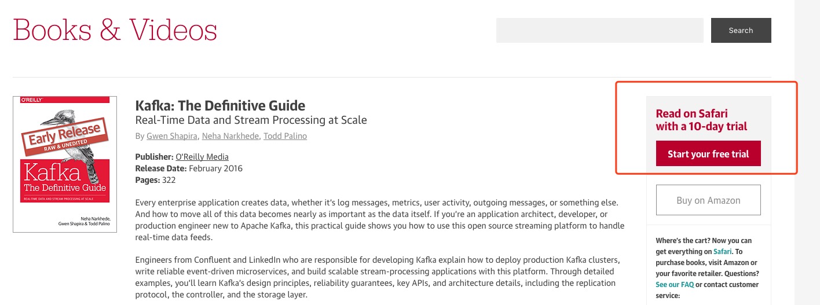Screen dimensions: 820x305
Task: Click the Real-Time Data and Stream Processing subtitle
Action: [x=251, y=120]
